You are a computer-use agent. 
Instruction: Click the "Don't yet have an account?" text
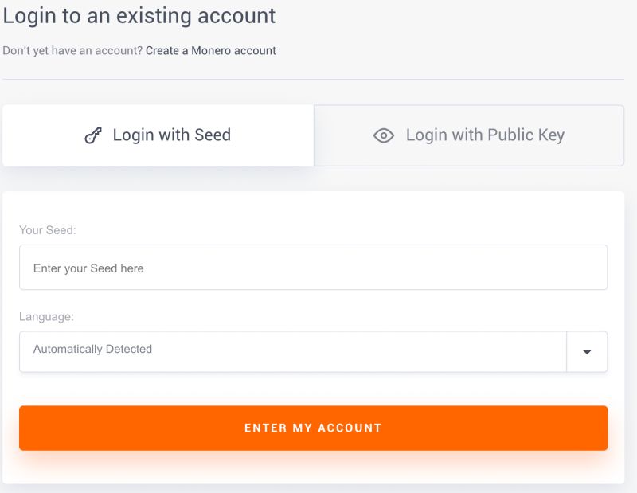[x=72, y=50]
